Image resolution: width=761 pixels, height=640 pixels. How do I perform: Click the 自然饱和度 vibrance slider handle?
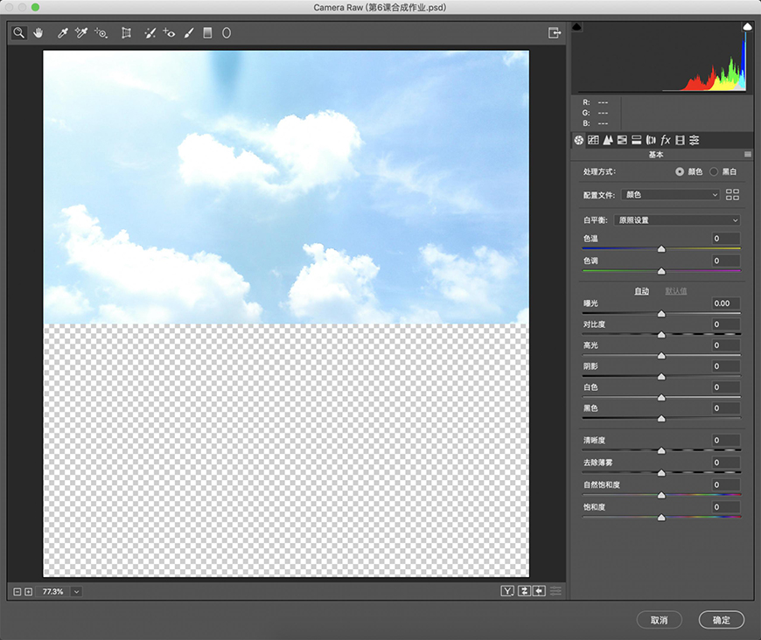coord(661,496)
